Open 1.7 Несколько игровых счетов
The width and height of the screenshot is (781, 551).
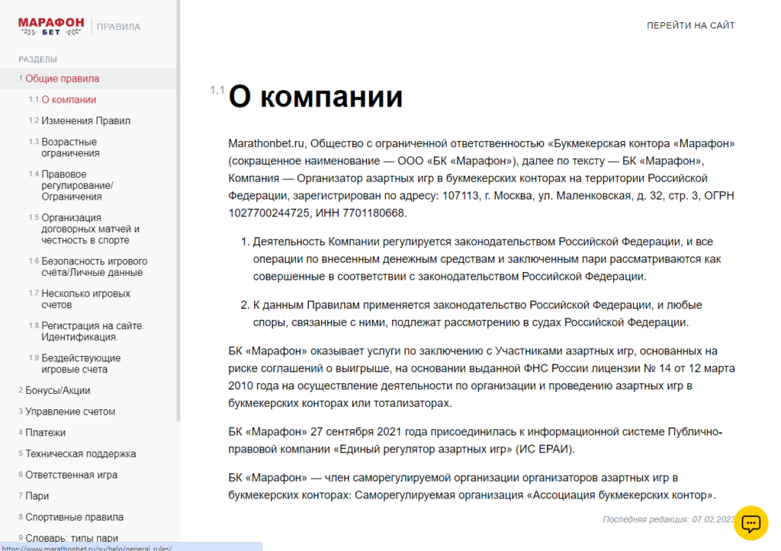pyautogui.click(x=85, y=300)
